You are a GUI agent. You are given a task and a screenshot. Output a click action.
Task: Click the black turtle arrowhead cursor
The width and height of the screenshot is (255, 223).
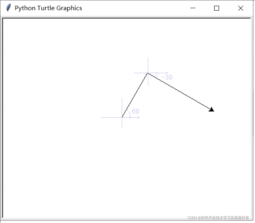tap(211, 109)
